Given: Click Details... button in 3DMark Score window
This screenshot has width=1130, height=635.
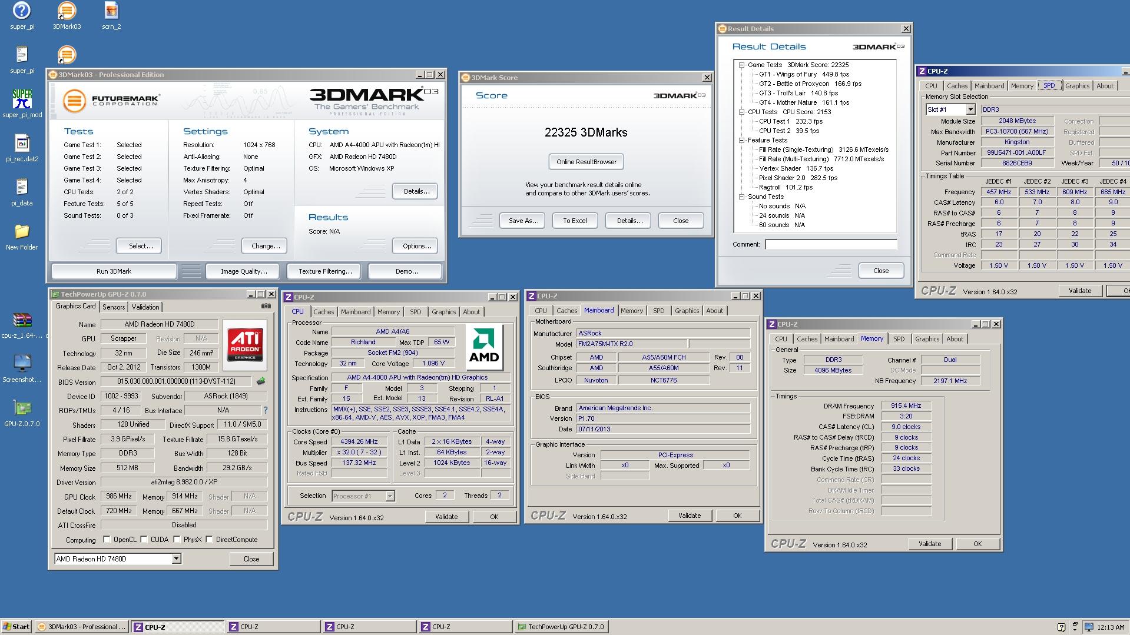Looking at the screenshot, I should [x=629, y=221].
